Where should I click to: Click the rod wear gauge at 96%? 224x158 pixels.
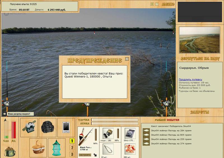pos(95,135)
